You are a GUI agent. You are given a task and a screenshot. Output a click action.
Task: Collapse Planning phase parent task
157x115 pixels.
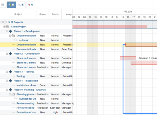[x=10, y=94]
